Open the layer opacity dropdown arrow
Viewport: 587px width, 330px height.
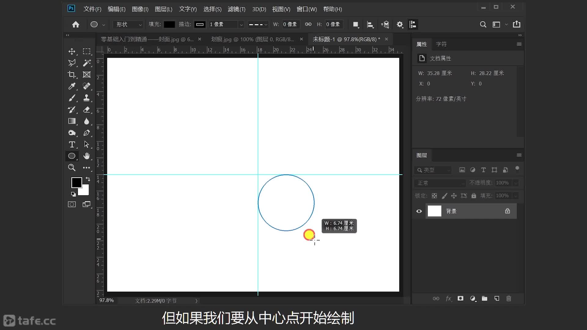(516, 183)
